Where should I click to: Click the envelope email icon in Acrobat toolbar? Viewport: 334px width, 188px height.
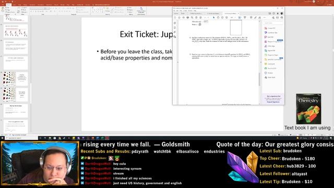click(x=277, y=17)
